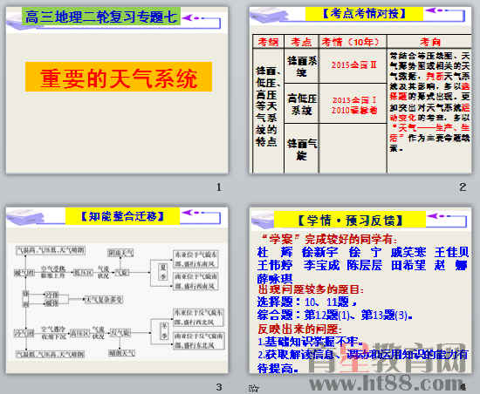Click the line 1.基础知识掌握不牢
The image size is (480, 394).
tap(311, 342)
